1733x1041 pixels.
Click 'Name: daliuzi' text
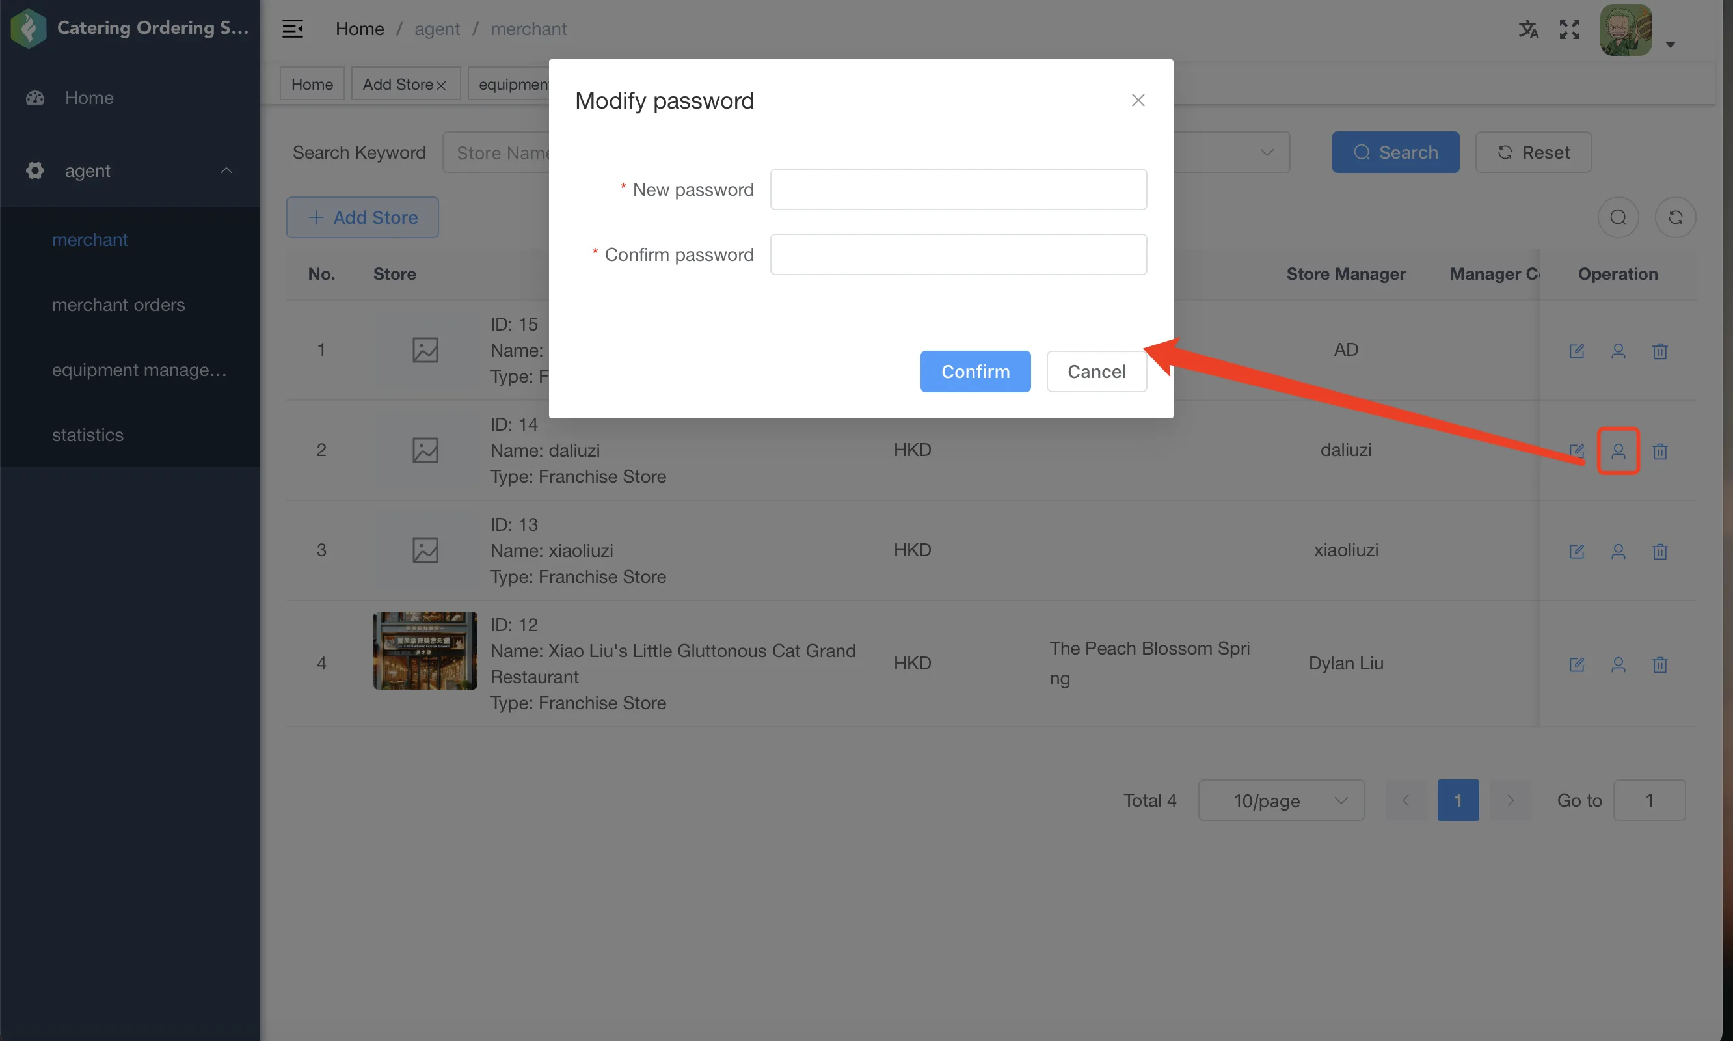pyautogui.click(x=545, y=450)
